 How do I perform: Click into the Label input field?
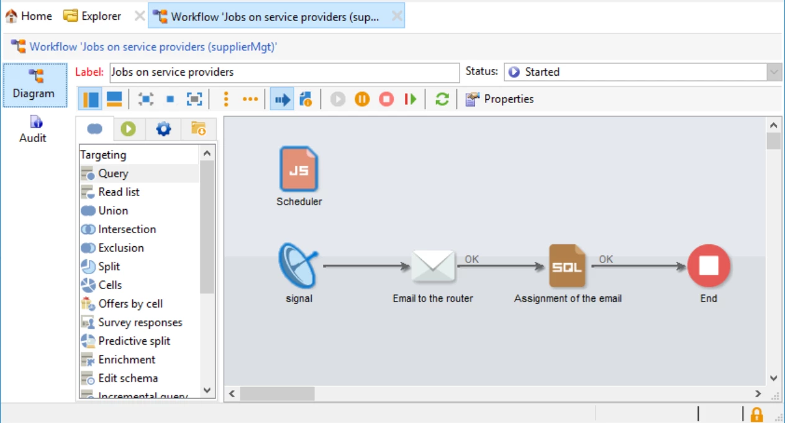click(284, 72)
